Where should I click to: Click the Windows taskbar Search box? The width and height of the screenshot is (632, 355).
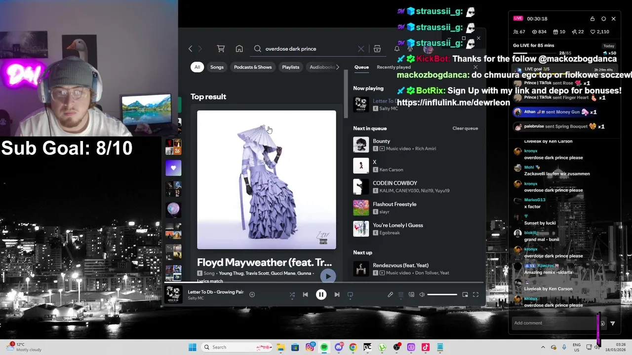pyautogui.click(x=237, y=347)
